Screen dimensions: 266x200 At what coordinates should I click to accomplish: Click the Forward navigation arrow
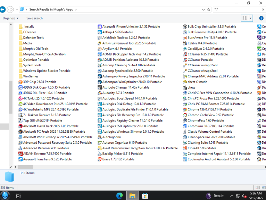click(x=10, y=9)
